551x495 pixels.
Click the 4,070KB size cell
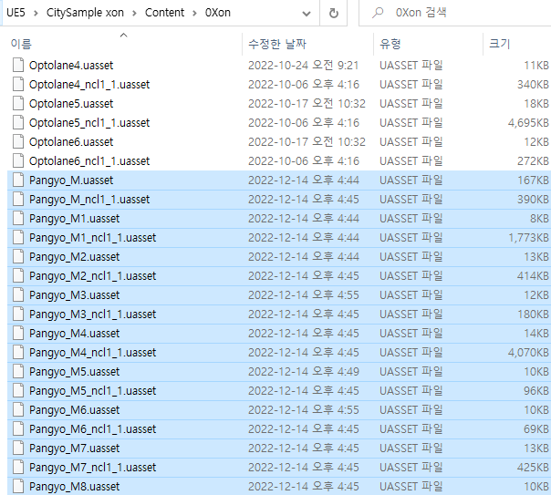tap(528, 352)
